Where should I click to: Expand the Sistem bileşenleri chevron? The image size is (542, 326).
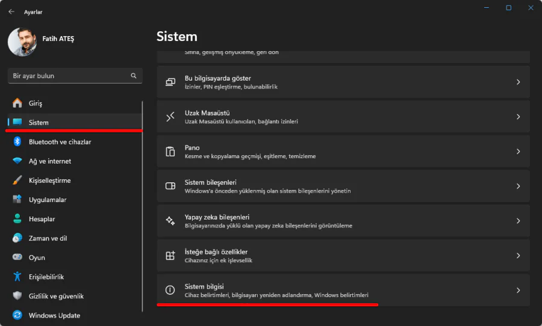pyautogui.click(x=518, y=186)
